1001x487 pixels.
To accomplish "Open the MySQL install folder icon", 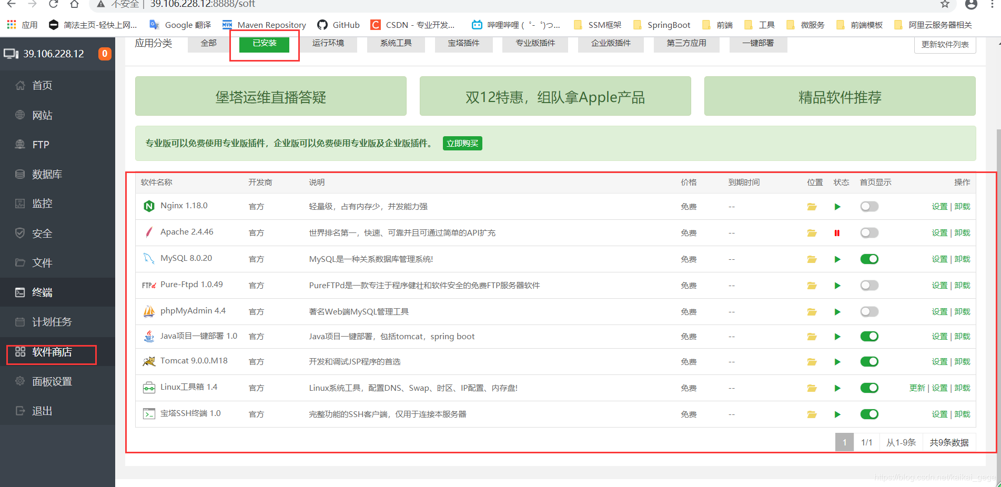I will 812,259.
